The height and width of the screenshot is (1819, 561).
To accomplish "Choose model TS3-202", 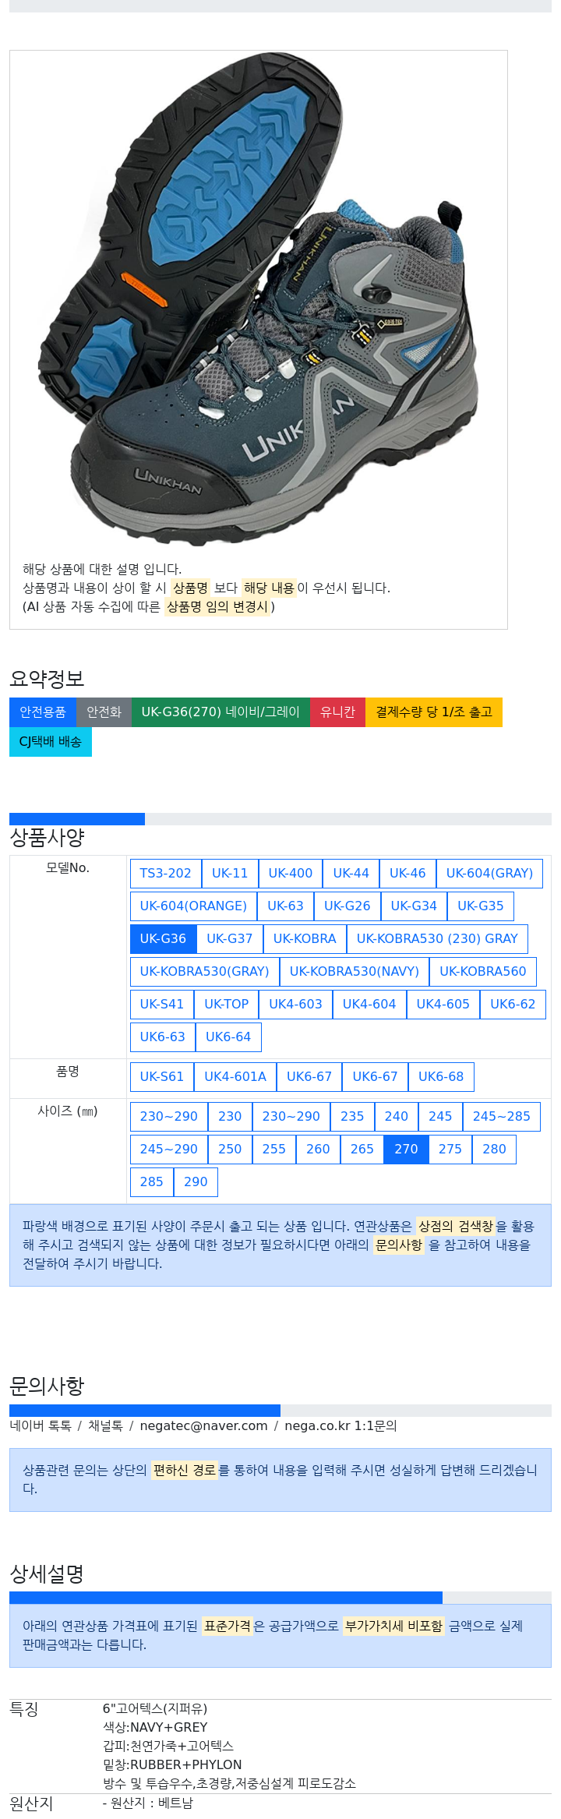I will tap(166, 874).
